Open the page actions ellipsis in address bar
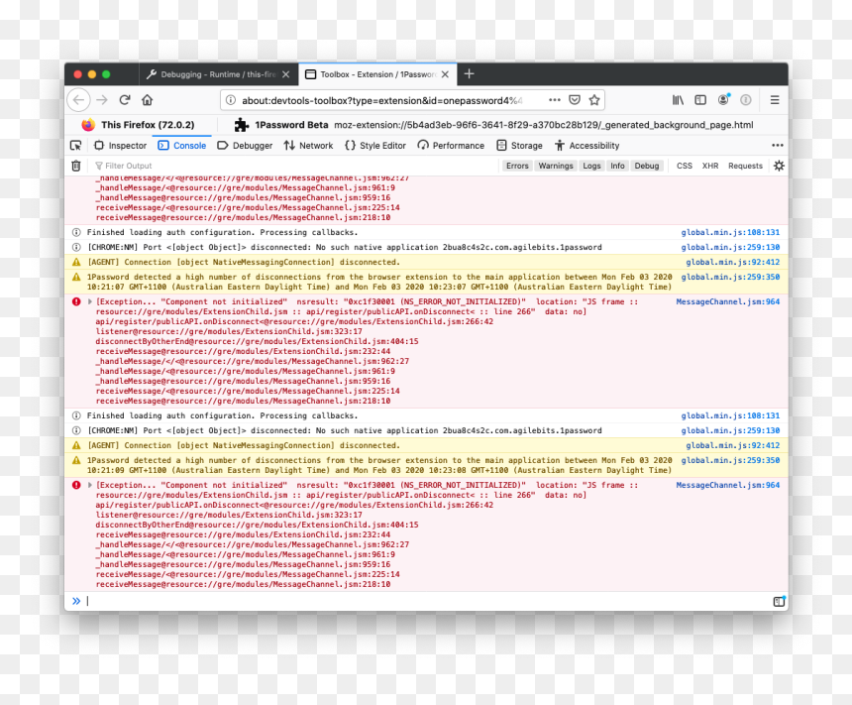Viewport: 852px width, 705px height. click(554, 100)
